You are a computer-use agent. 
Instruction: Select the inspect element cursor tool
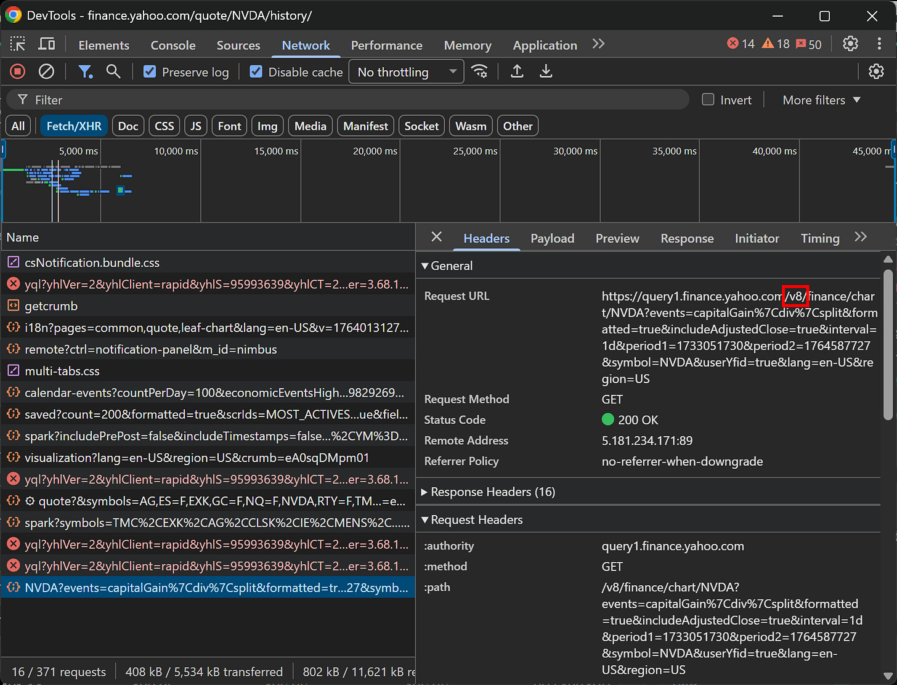coord(17,44)
